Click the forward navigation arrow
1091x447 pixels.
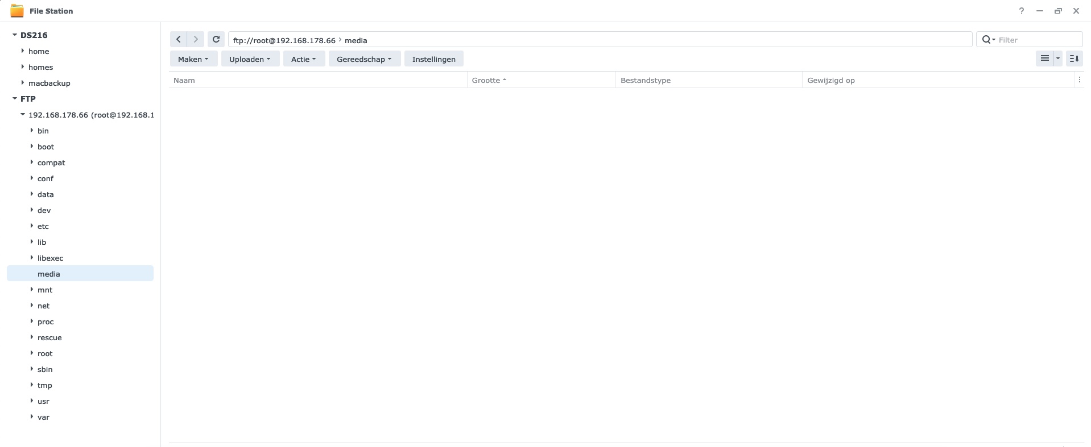(196, 39)
